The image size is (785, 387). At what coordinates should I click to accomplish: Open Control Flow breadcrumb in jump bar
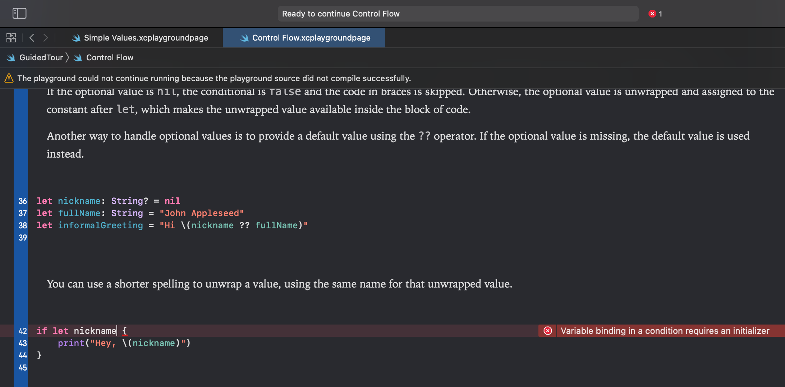pyautogui.click(x=110, y=57)
